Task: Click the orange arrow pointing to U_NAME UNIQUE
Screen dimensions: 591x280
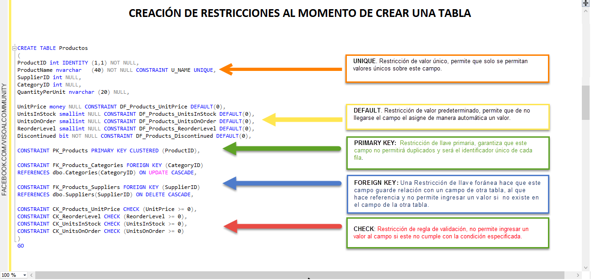Action: (280, 69)
